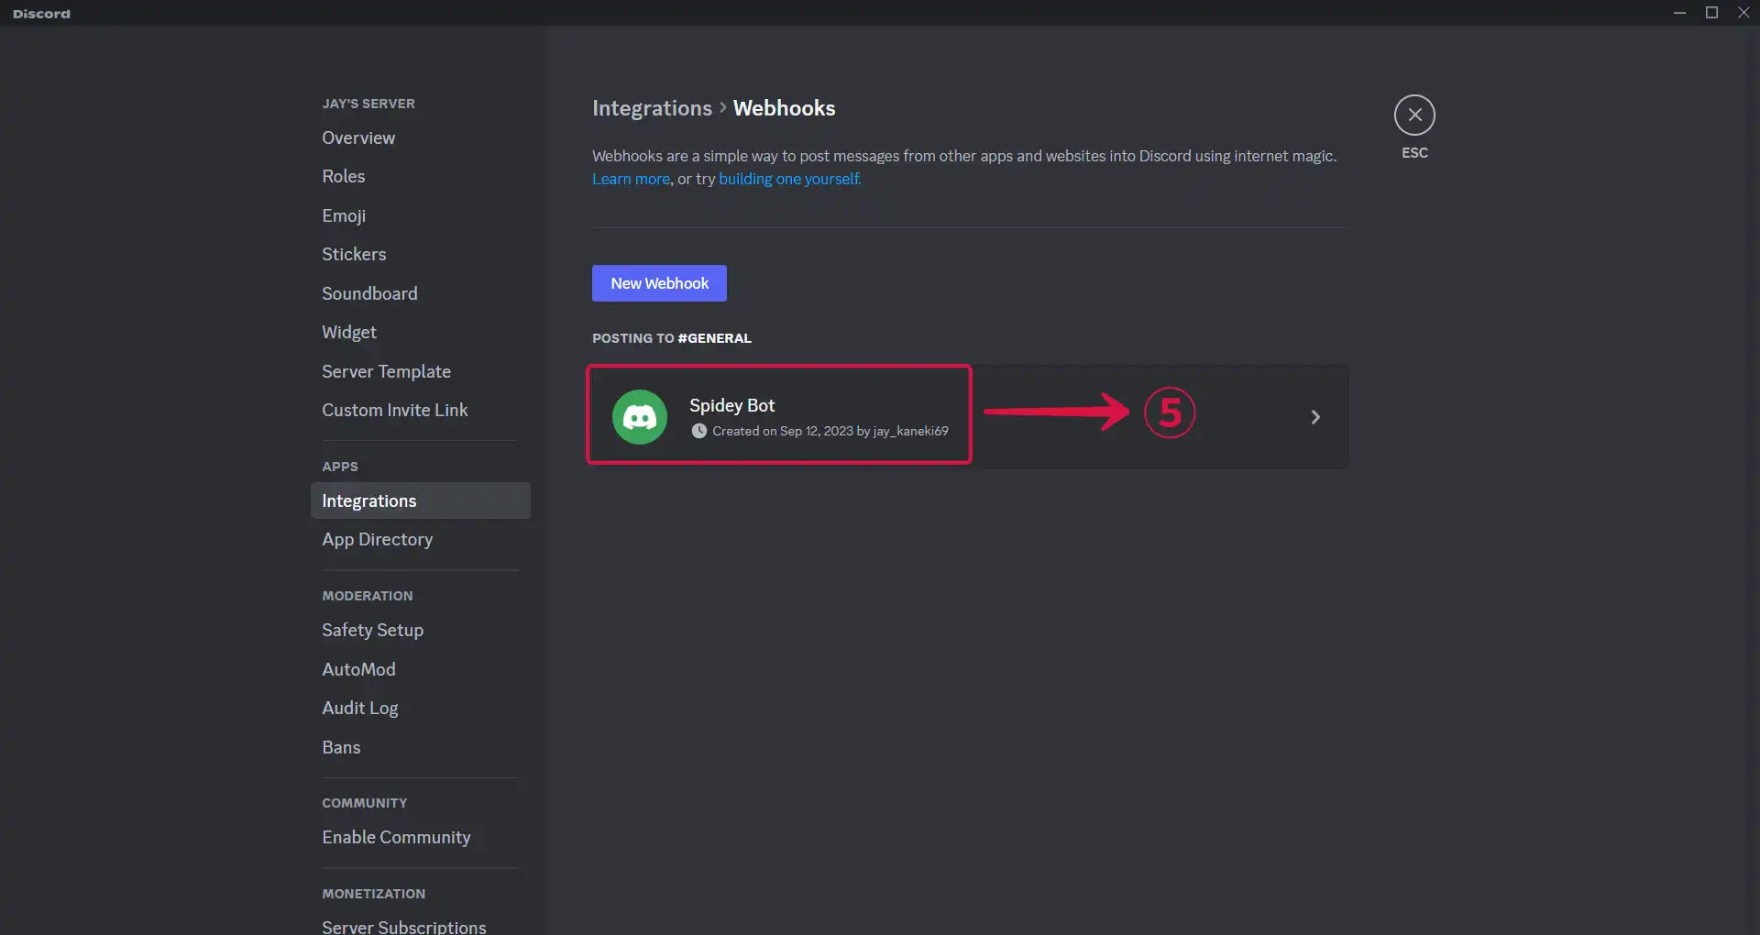
Task: Open the Learn more link
Action: 631,179
